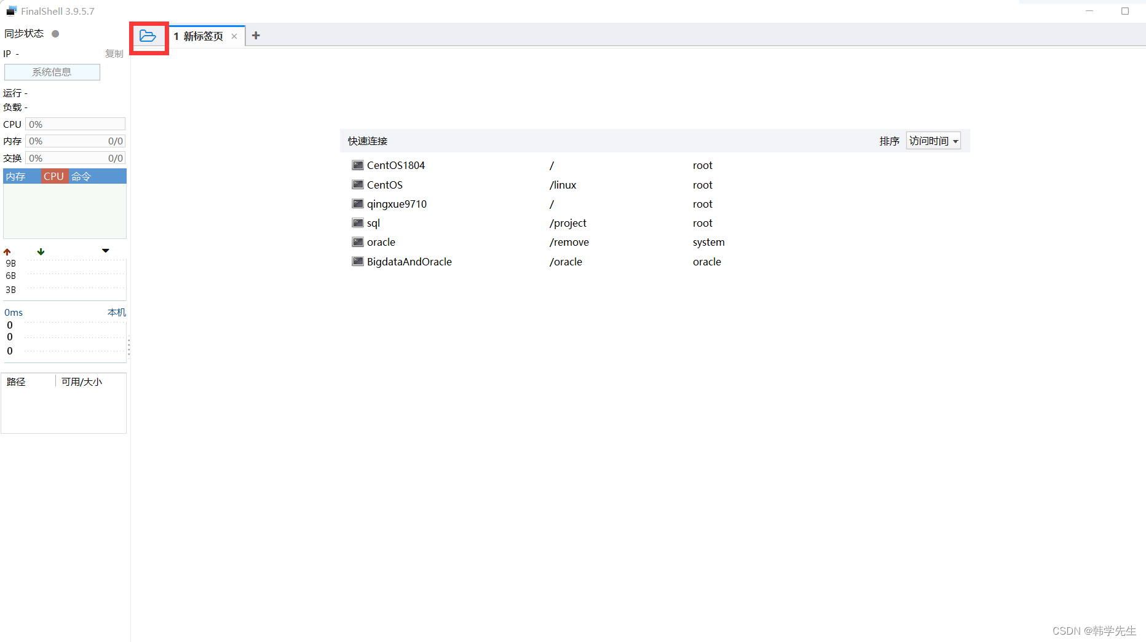Click the red upload arrow icon
1146x642 pixels.
[x=7, y=252]
